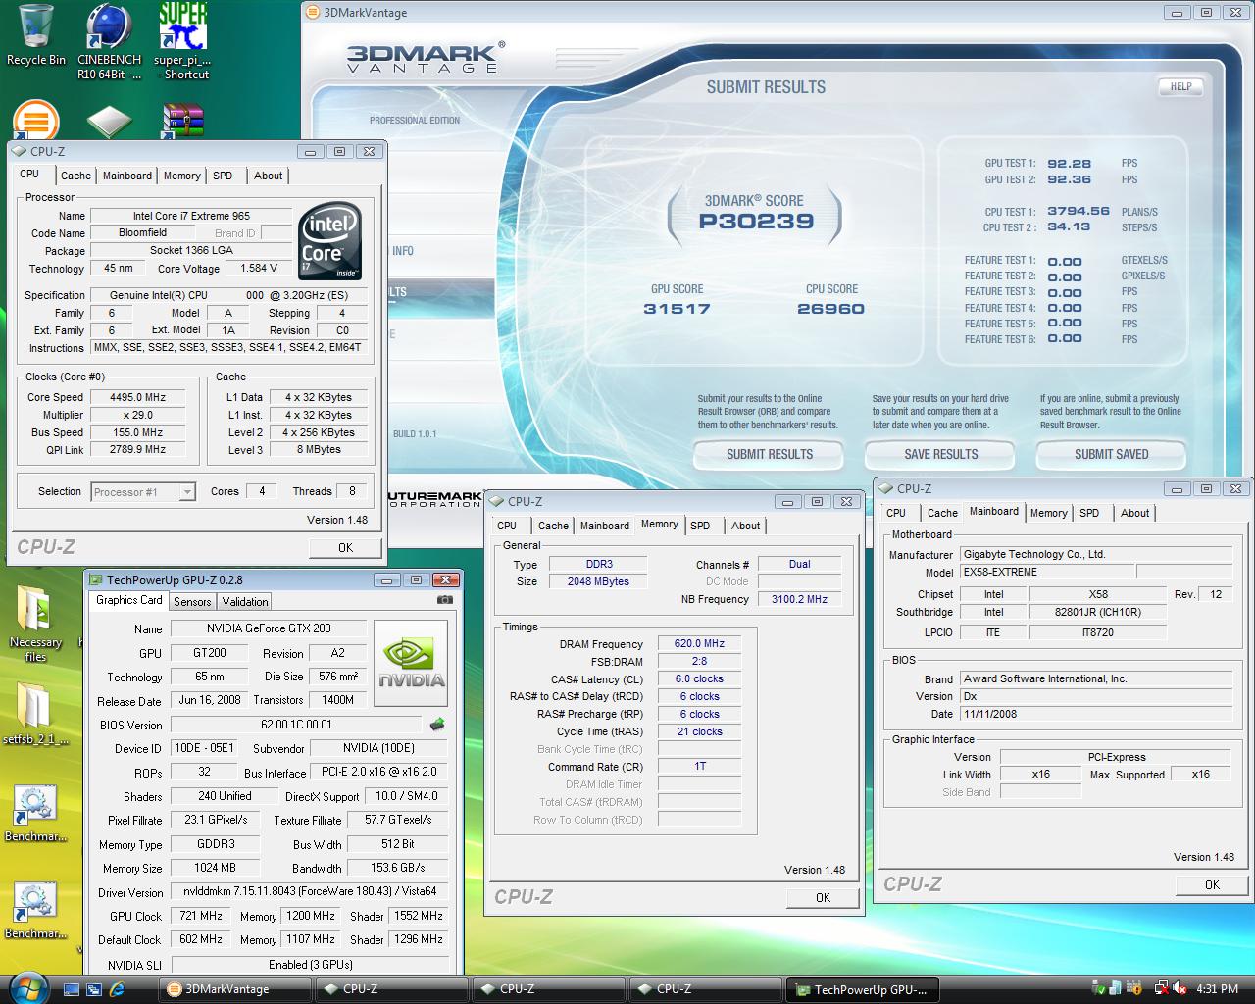This screenshot has height=1004, width=1255.
Task: Click the GPU-Z BIOS save chip icon
Action: (437, 725)
